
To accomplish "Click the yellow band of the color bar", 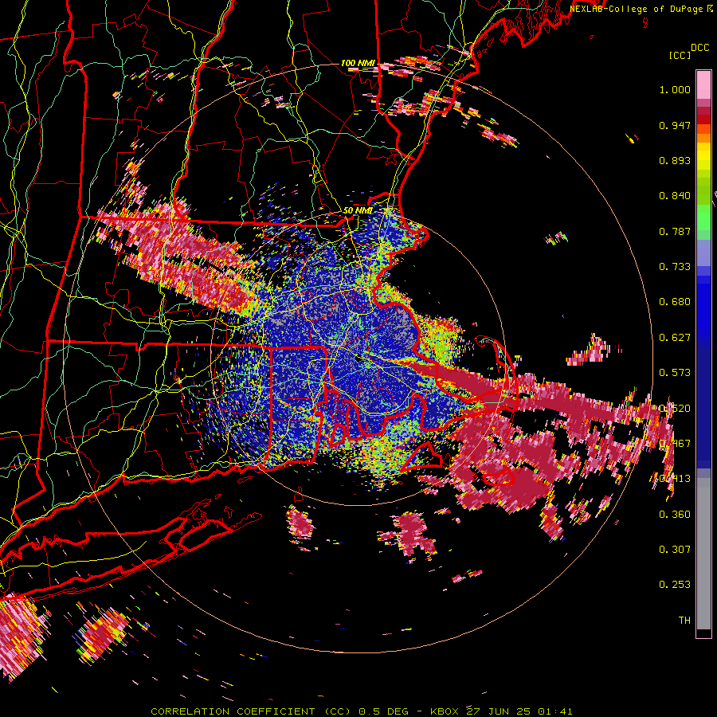I will pos(703,157).
